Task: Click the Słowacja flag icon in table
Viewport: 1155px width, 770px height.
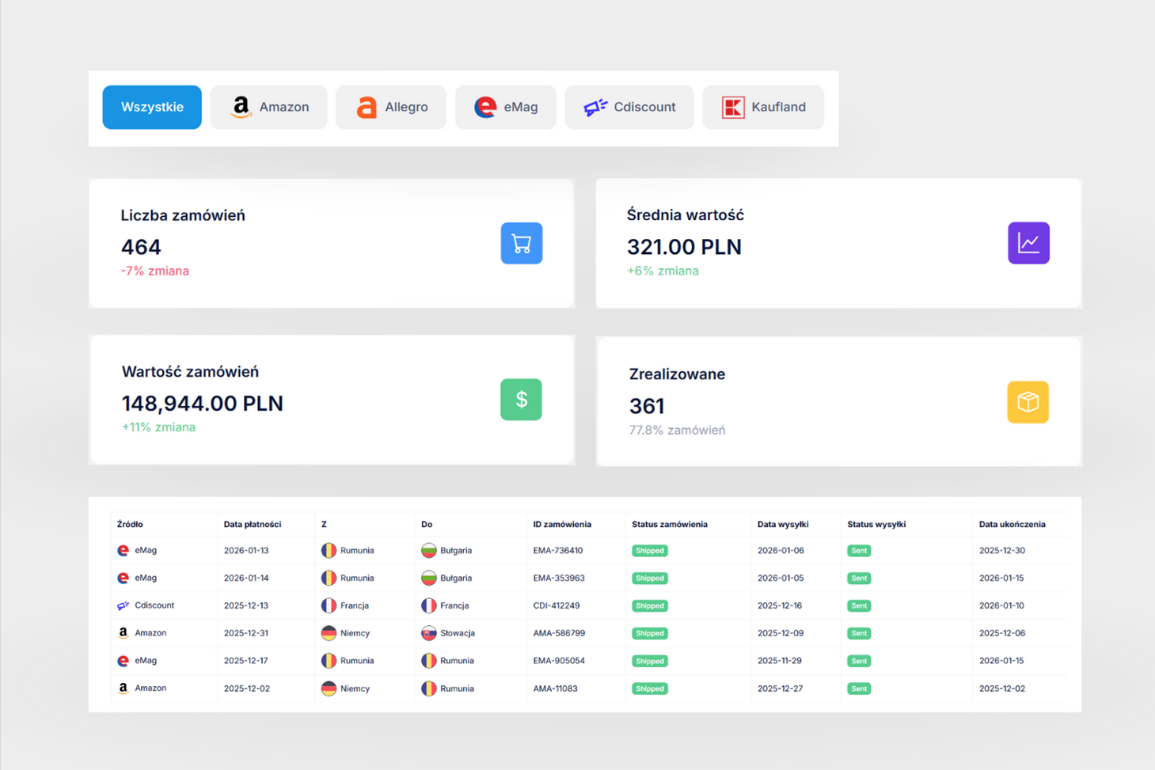Action: coord(428,633)
